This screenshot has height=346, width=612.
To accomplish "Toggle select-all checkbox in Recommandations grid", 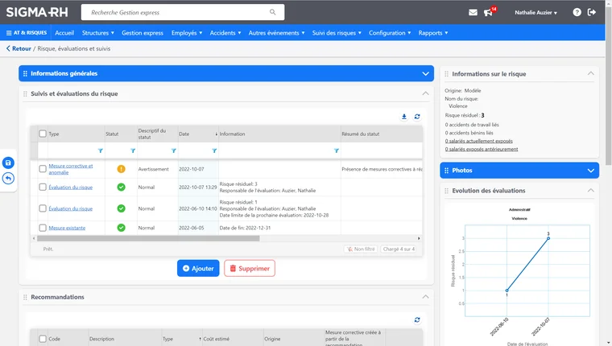I will [x=43, y=339].
